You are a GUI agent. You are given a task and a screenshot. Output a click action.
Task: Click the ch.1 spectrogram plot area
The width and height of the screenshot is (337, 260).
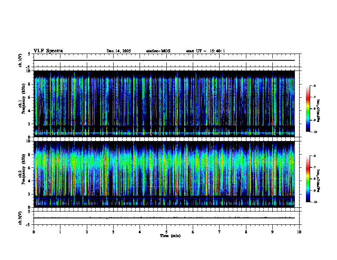(x=164, y=104)
